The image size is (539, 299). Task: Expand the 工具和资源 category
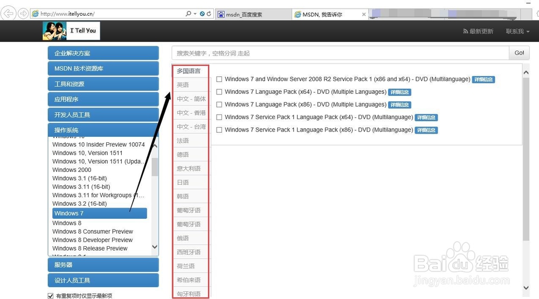[103, 84]
